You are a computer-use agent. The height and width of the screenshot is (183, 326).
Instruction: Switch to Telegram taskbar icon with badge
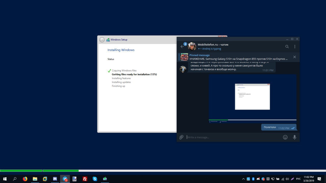(65, 179)
